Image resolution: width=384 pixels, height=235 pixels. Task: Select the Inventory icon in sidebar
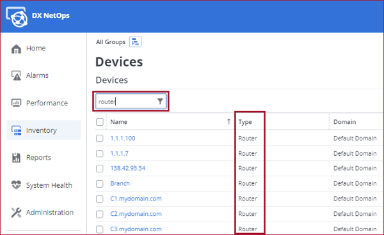pos(16,130)
